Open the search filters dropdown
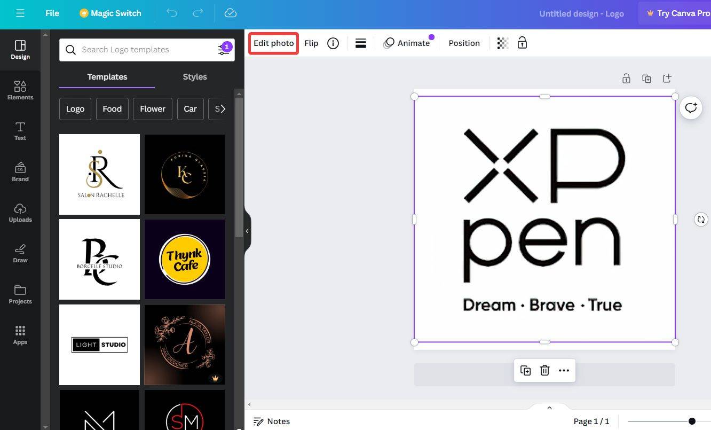The width and height of the screenshot is (711, 430). pos(224,50)
